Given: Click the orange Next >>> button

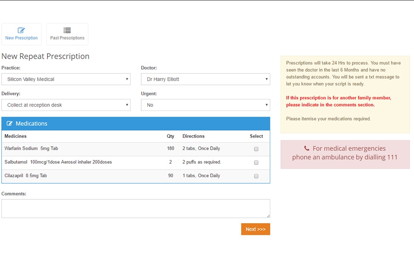Looking at the screenshot, I should tap(256, 229).
